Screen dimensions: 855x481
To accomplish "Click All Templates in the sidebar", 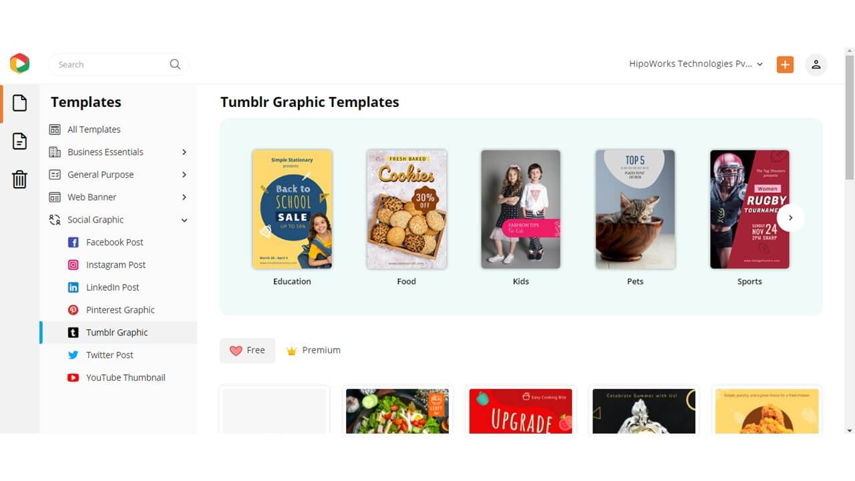I will point(94,129).
